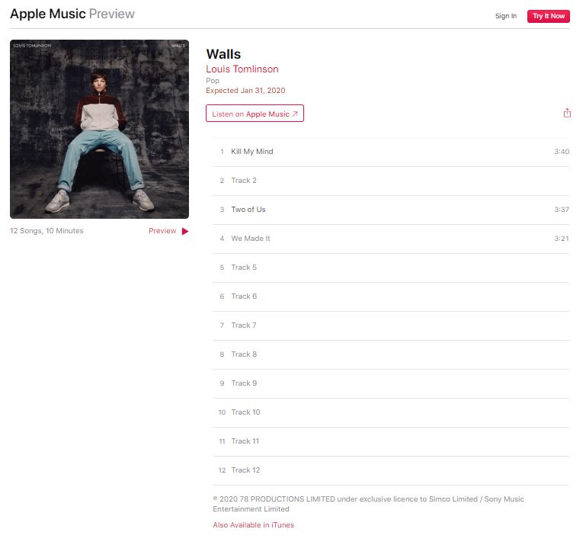Click the 3:40 duration of Kill My Mind
586x542 pixels.
point(562,152)
